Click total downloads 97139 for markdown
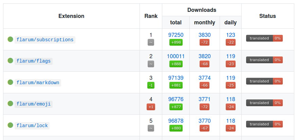Screen dimensions: 296x140 [176, 78]
